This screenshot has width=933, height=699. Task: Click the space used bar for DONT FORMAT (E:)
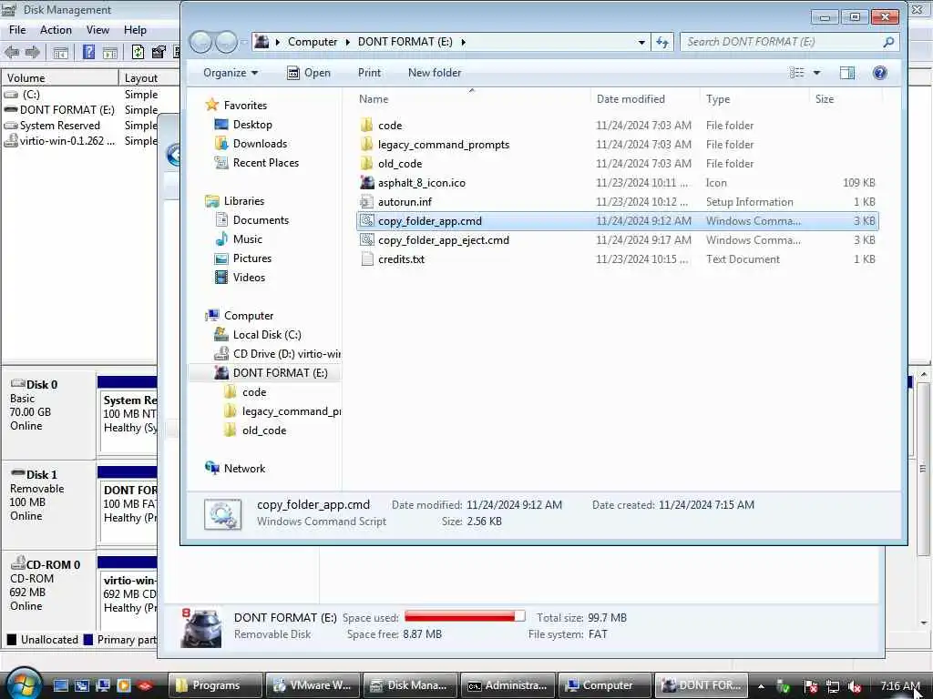[x=465, y=616]
